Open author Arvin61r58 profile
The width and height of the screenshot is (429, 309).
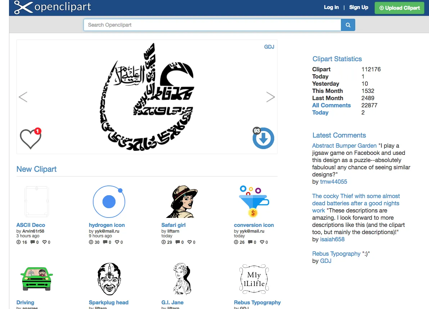tap(33, 231)
